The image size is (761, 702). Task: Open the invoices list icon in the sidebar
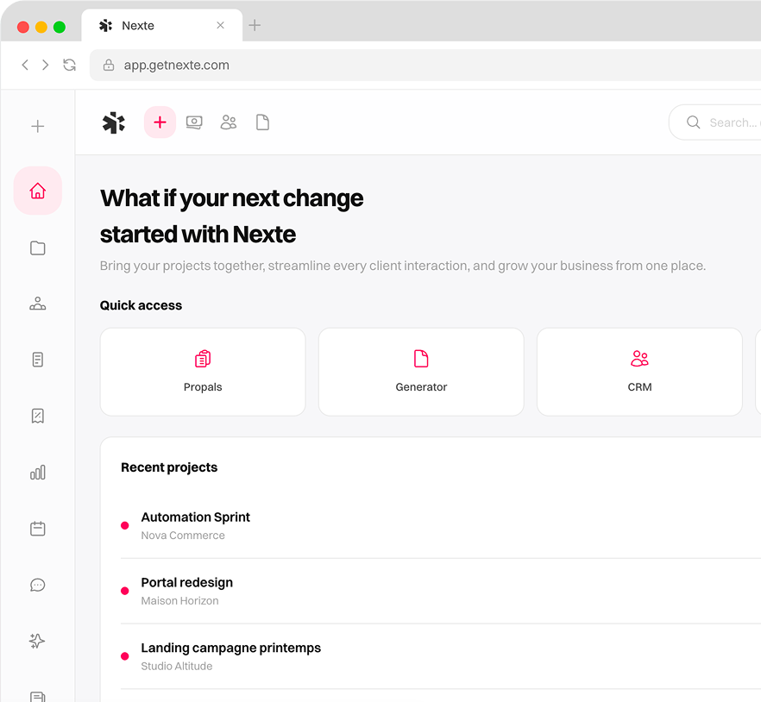coord(37,360)
